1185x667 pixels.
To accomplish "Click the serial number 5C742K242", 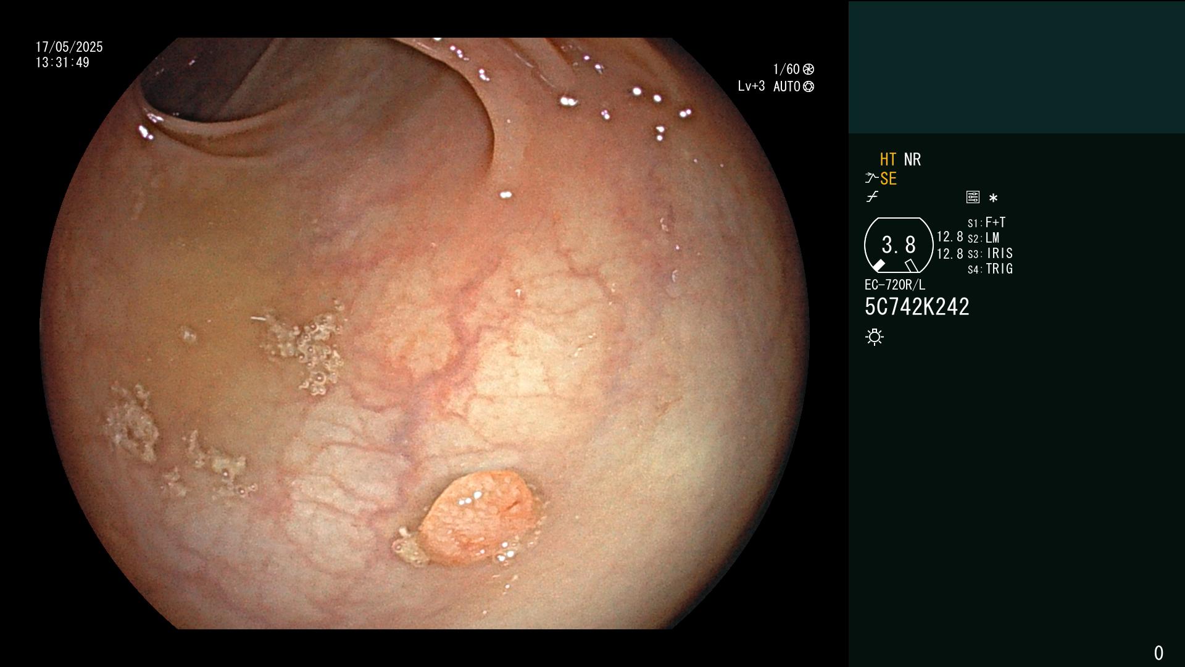I will [917, 307].
